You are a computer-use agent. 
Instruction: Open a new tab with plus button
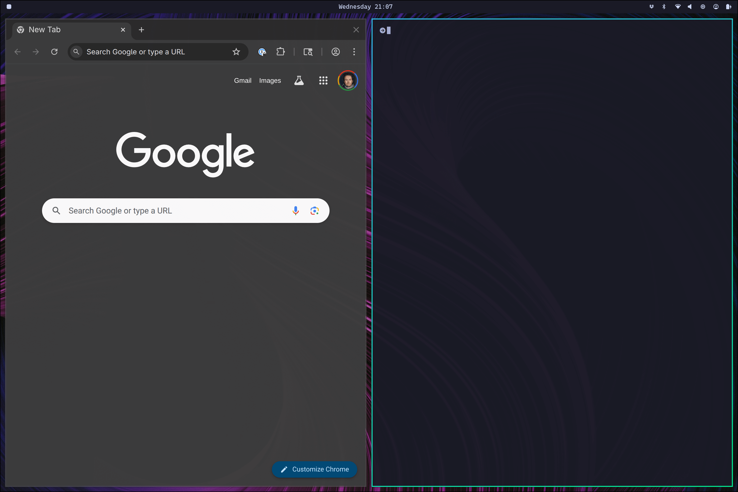pos(141,30)
